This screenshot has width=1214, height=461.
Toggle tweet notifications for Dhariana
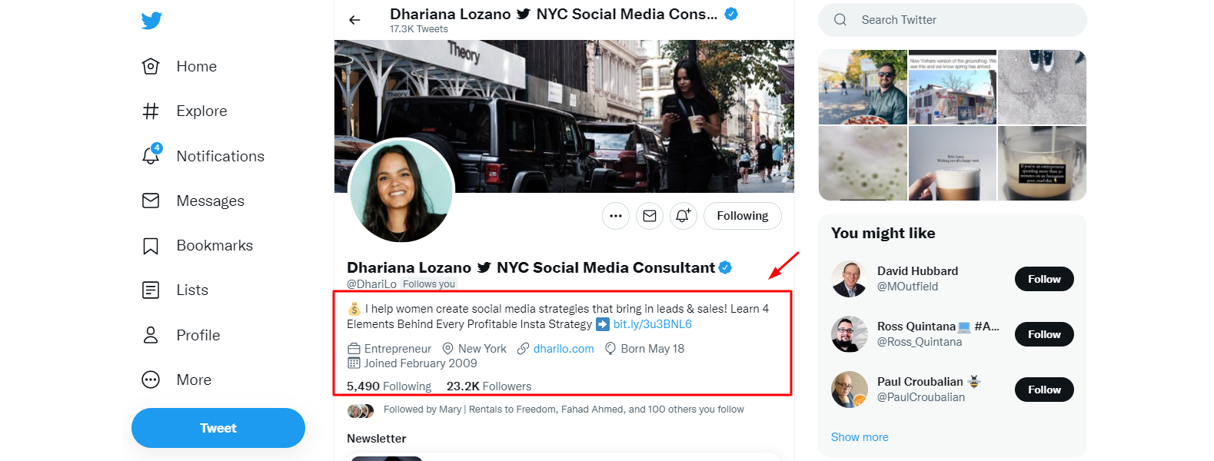[683, 216]
